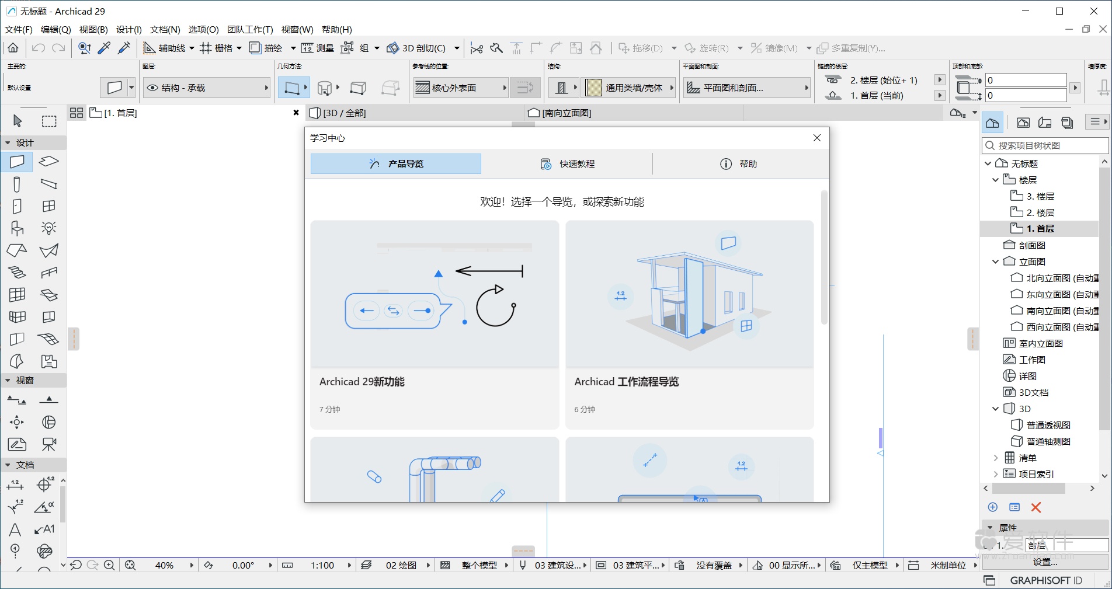Toggle the layer eye visibility icon
The width and height of the screenshot is (1112, 589).
click(x=152, y=88)
